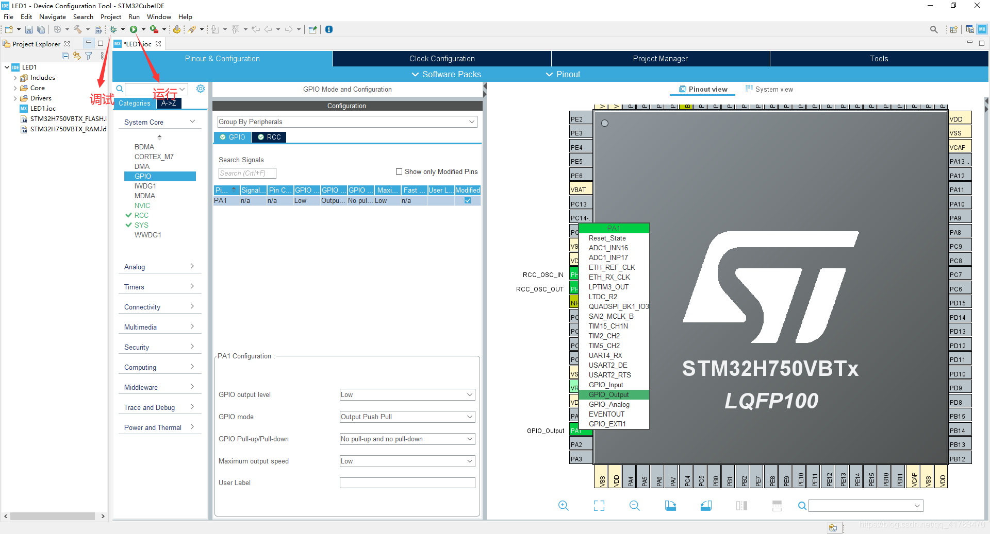Expand the Timers category

tap(160, 287)
